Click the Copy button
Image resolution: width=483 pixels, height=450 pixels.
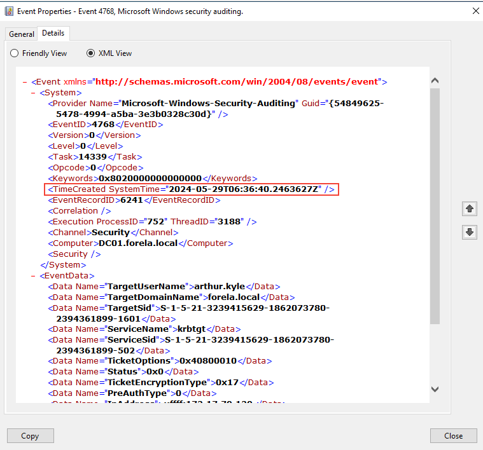tap(30, 435)
